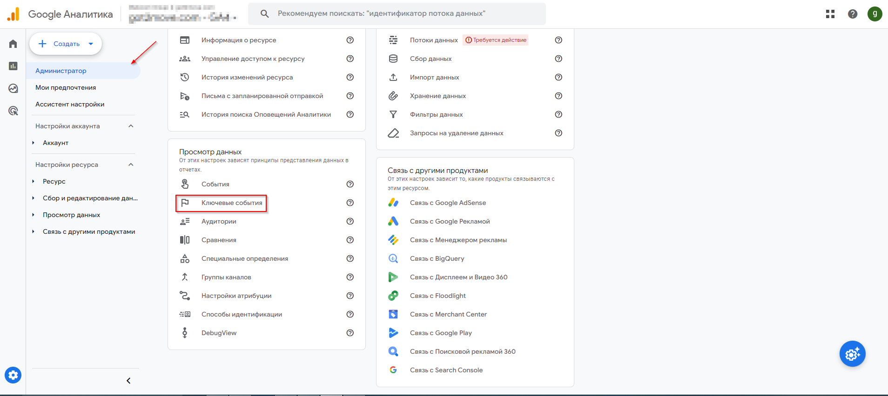The width and height of the screenshot is (888, 396).
Task: Expand 'Связь с другими продуктами' sidebar item
Action: (33, 231)
